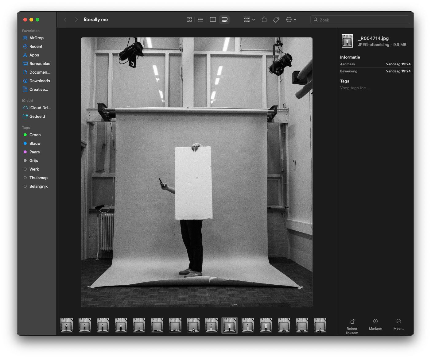This screenshot has width=431, height=358.
Task: Open AirDrop in the sidebar
Action: pos(37,38)
